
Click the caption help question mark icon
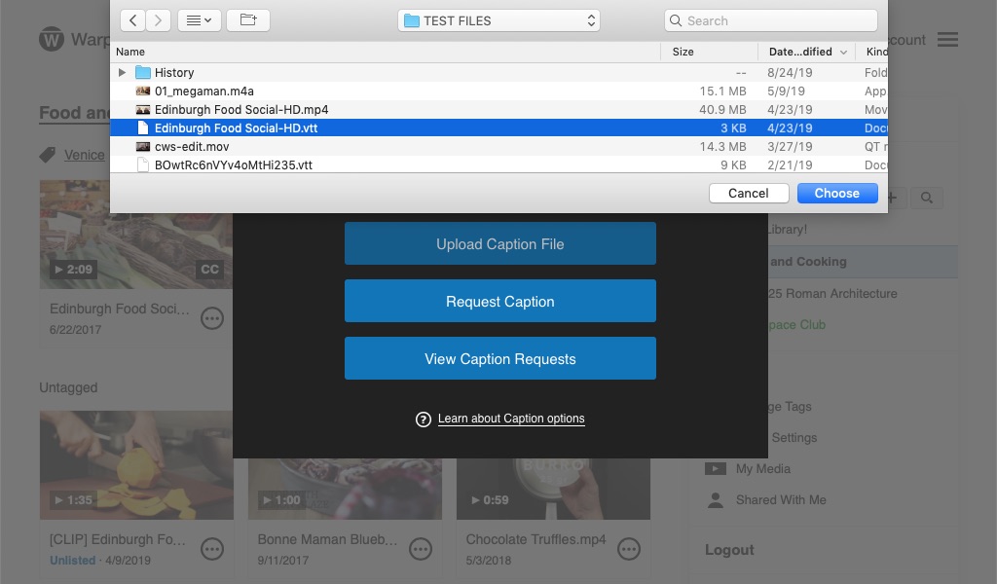[x=423, y=420]
